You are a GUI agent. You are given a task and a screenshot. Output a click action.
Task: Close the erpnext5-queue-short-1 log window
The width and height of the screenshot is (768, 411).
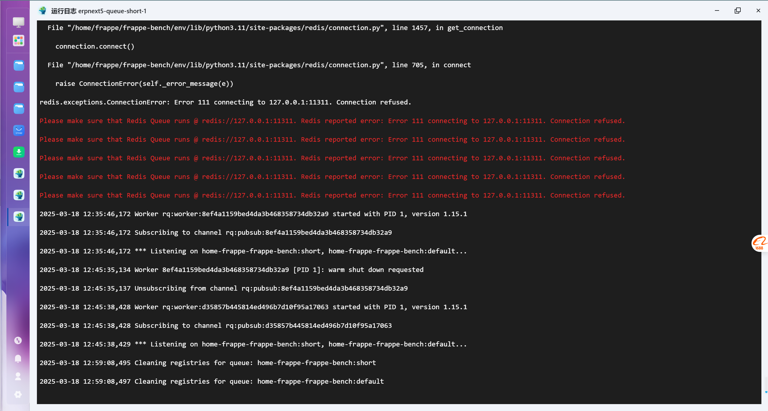[x=758, y=11]
